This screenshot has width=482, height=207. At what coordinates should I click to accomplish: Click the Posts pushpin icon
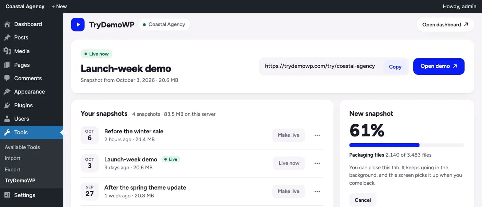pos(7,38)
